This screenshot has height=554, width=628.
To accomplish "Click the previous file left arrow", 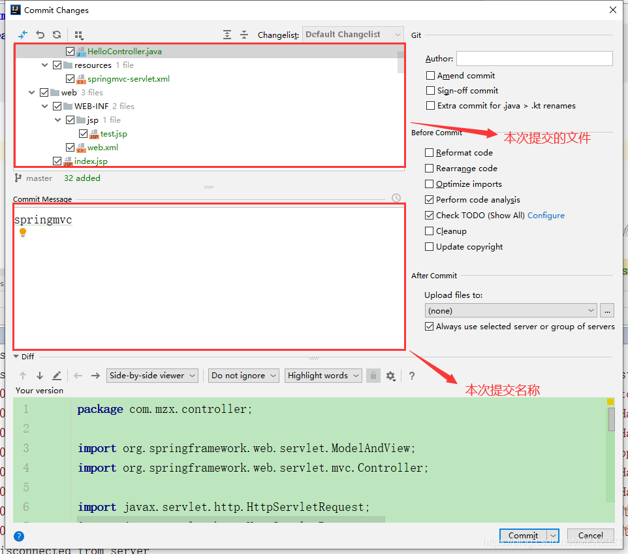I will (x=78, y=376).
